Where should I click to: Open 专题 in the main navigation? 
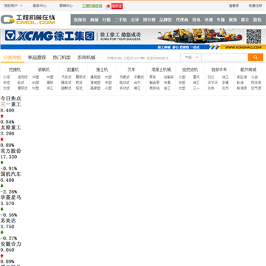pyautogui.click(x=221, y=20)
